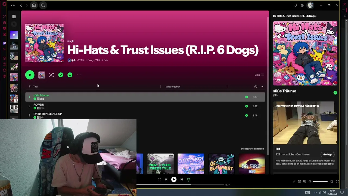
Task: Toggle saved checkmark for EVERYTHING MADE UP! row
Action: (x=247, y=115)
